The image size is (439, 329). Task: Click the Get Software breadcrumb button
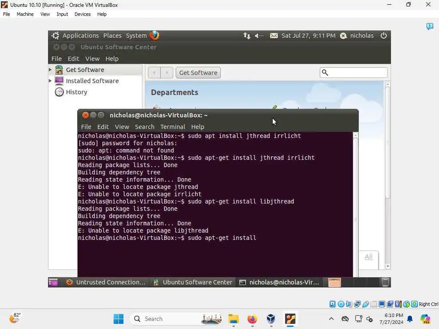coord(198,73)
